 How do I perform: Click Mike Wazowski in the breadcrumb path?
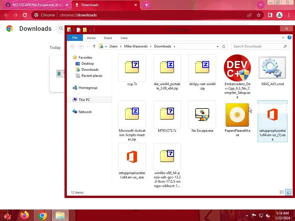point(136,46)
